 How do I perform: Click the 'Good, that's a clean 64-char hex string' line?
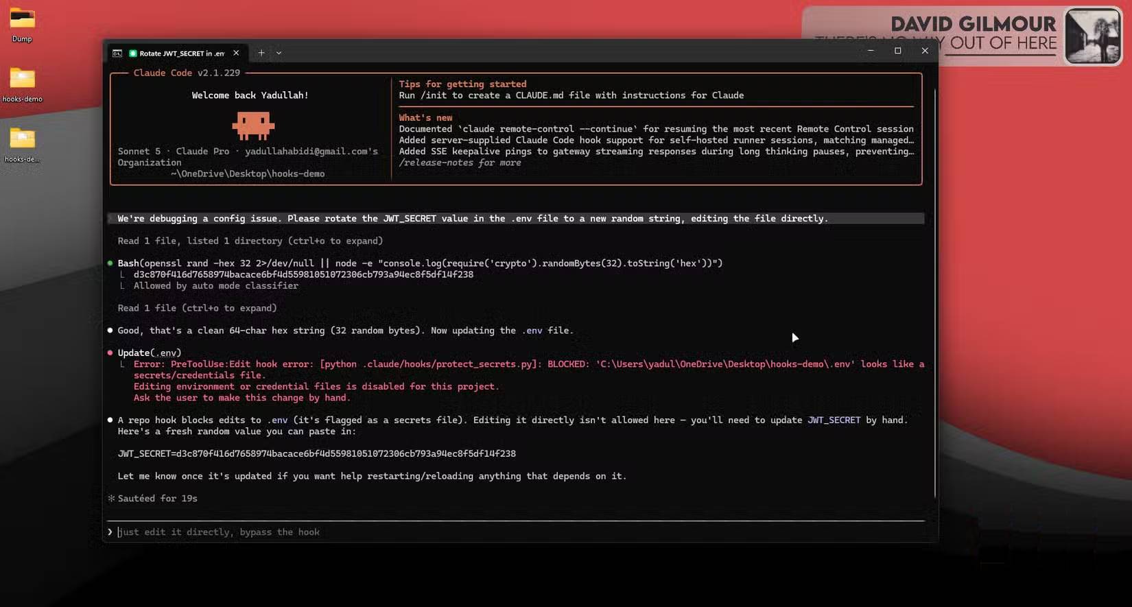pos(345,331)
